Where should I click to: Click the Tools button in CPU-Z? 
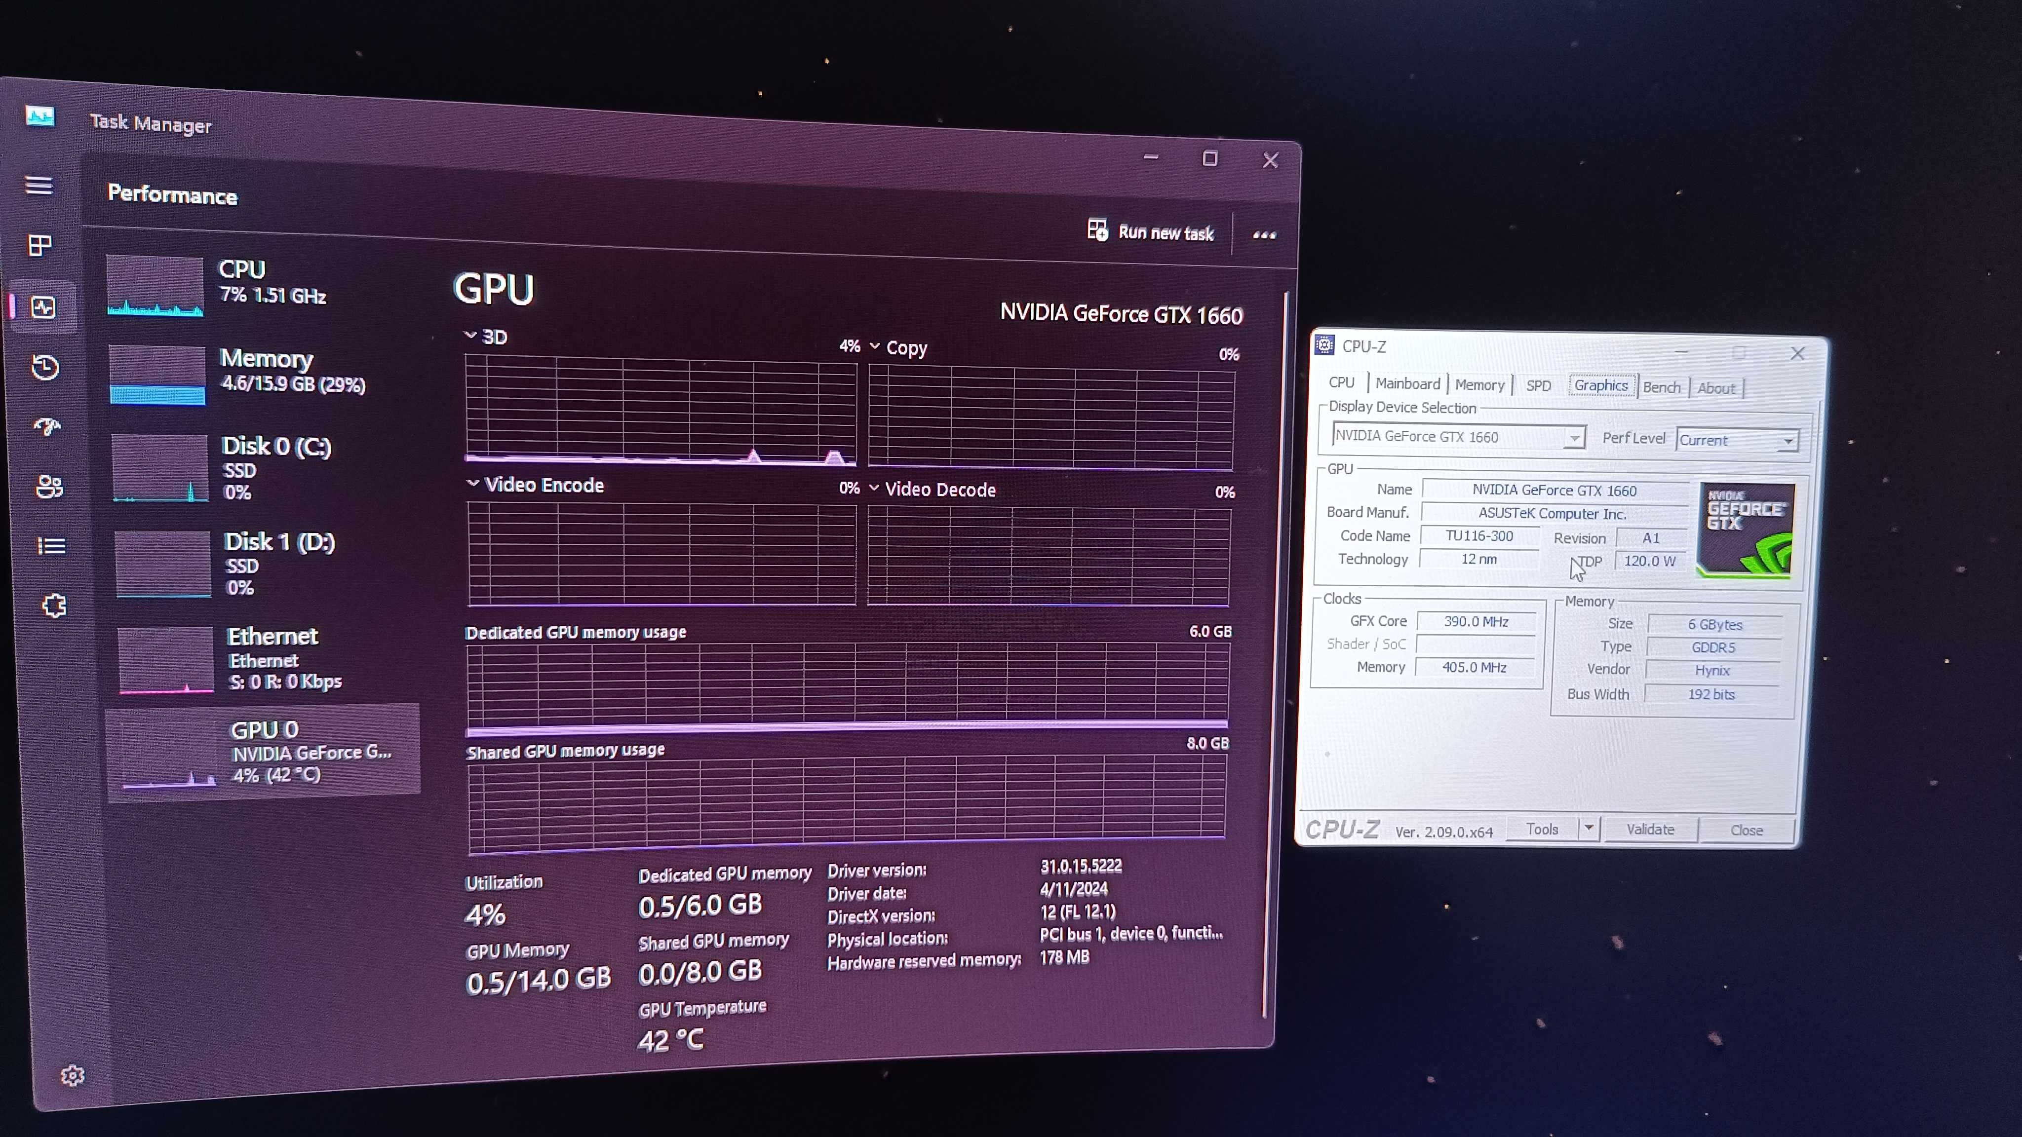(1542, 829)
